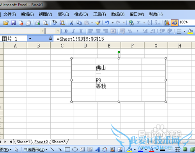Run the spelling check icon
The image size is (195, 153).
[x=55, y=23]
